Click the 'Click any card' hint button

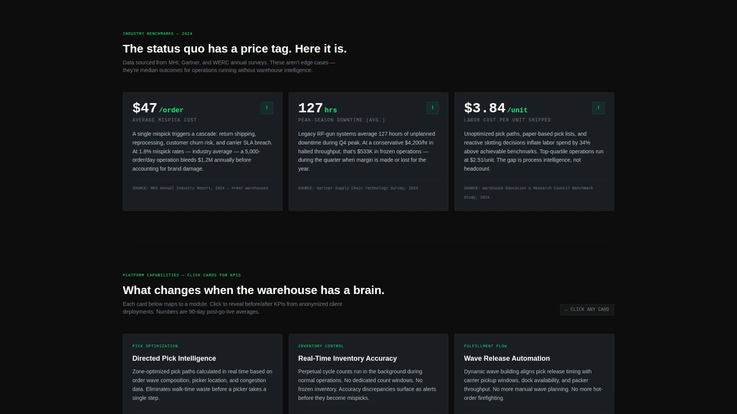(587, 310)
